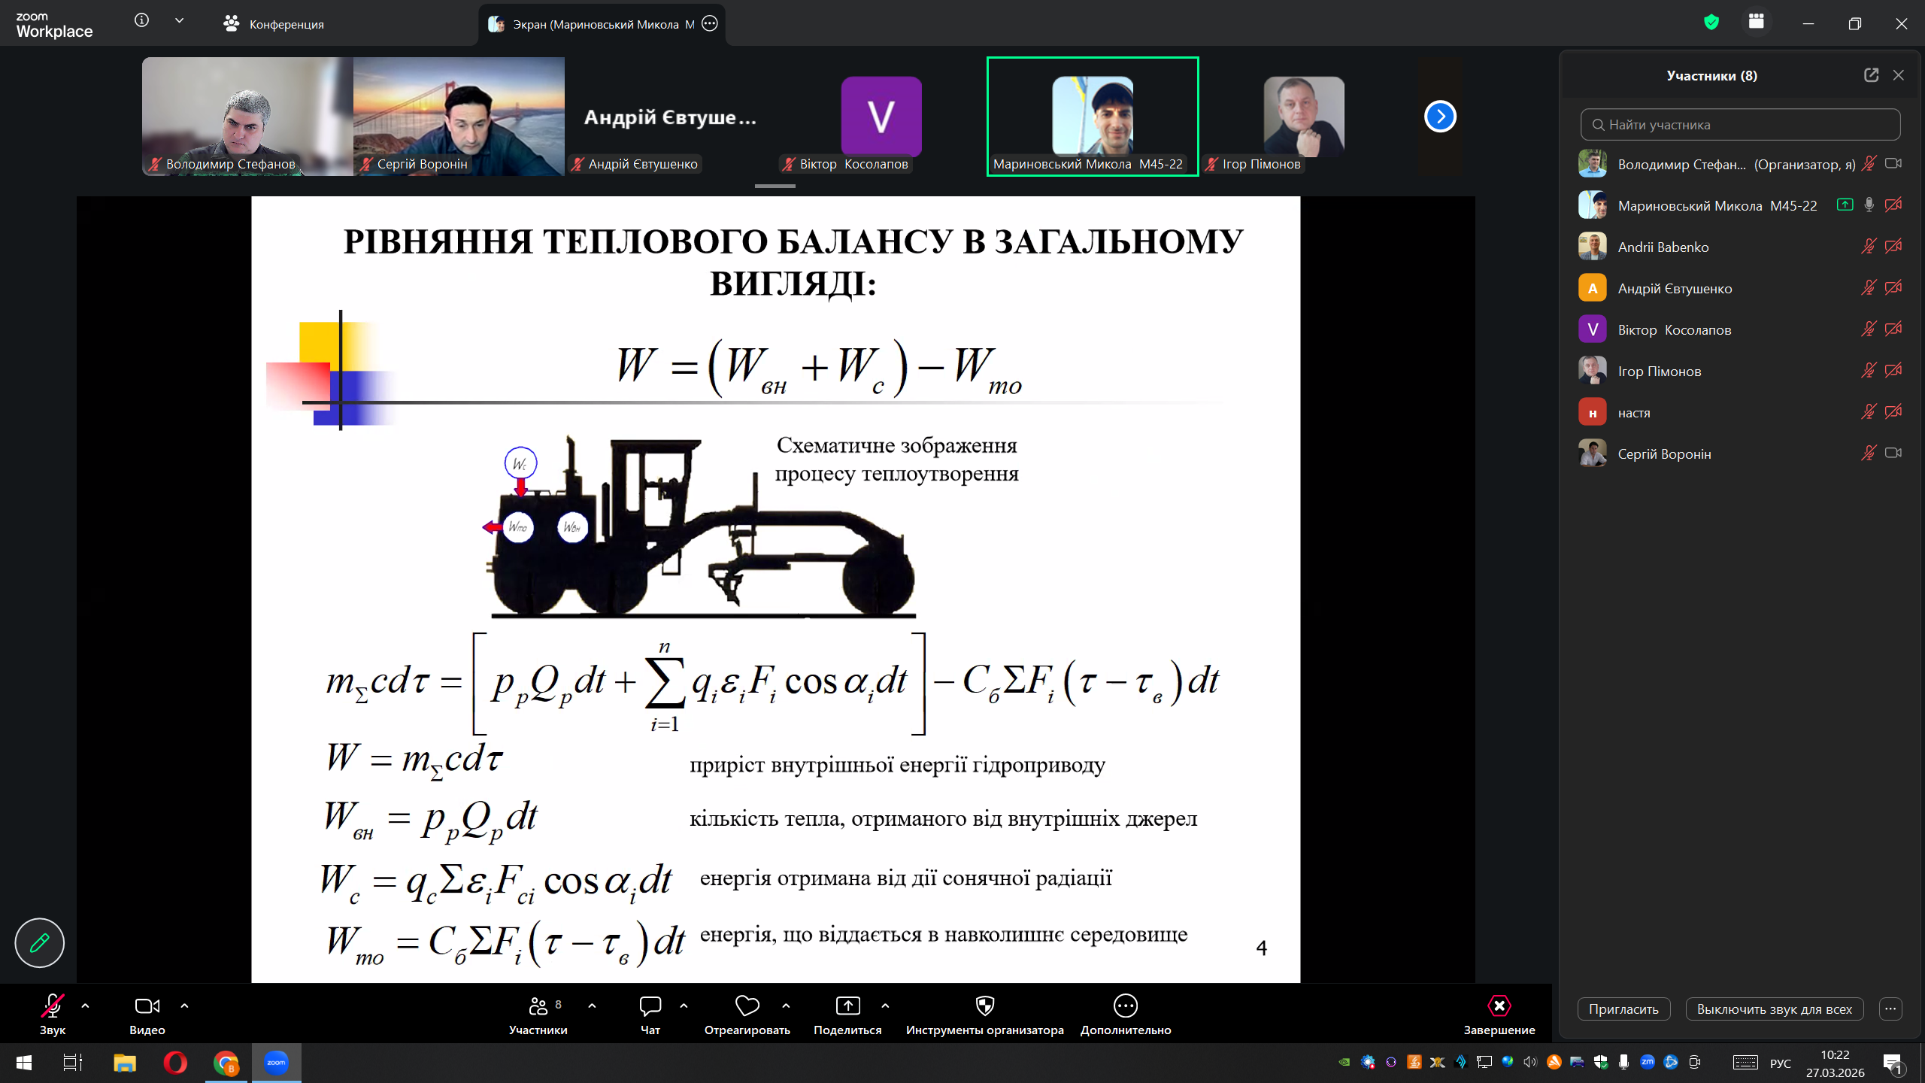This screenshot has width=1925, height=1083.
Task: Click Выключить звук для всех button
Action: (x=1774, y=1009)
